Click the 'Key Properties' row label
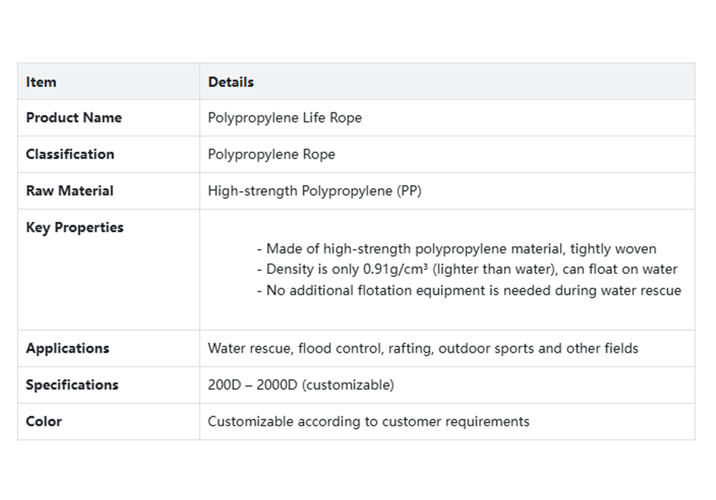The height and width of the screenshot is (500, 716). [x=74, y=227]
